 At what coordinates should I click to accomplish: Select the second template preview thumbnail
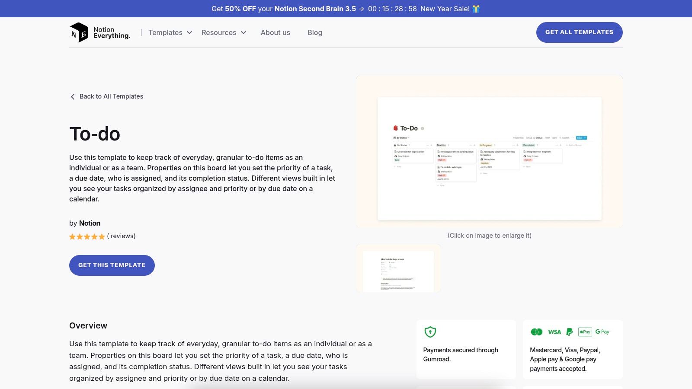pos(398,268)
